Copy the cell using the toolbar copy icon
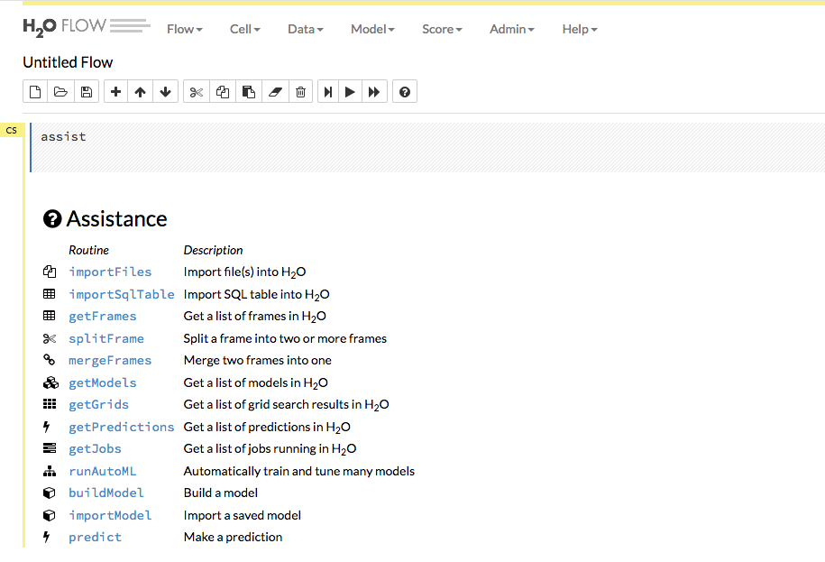Image resolution: width=825 pixels, height=562 pixels. point(223,92)
